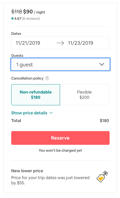
Task: Click the crossed-out $118 original price
Action: 17,12
